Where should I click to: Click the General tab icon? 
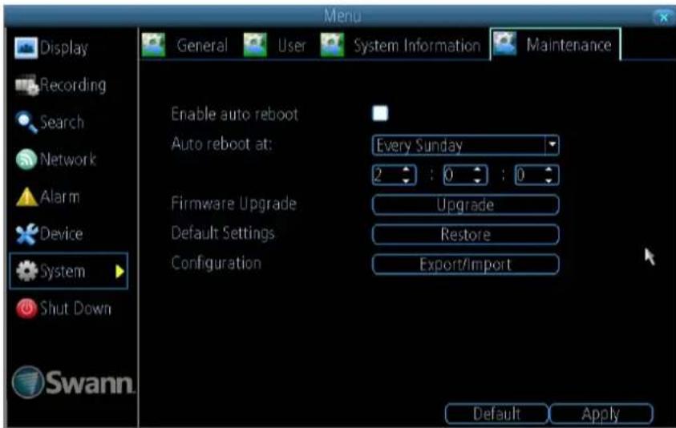pos(153,45)
